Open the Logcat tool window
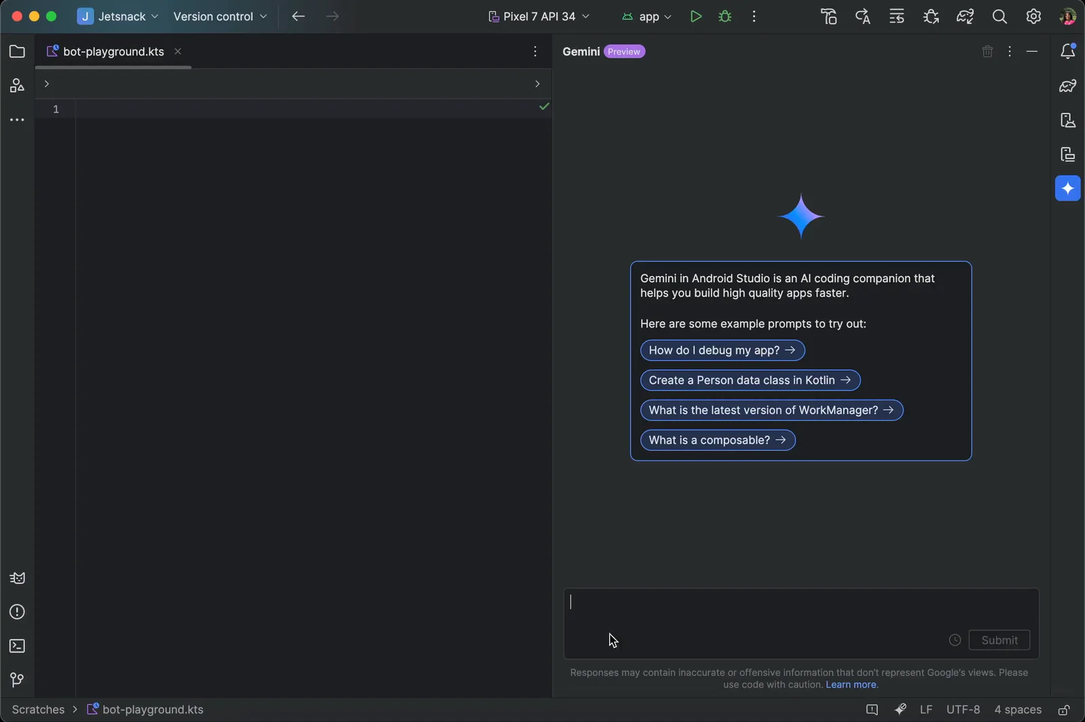This screenshot has height=722, width=1085. pos(17,578)
